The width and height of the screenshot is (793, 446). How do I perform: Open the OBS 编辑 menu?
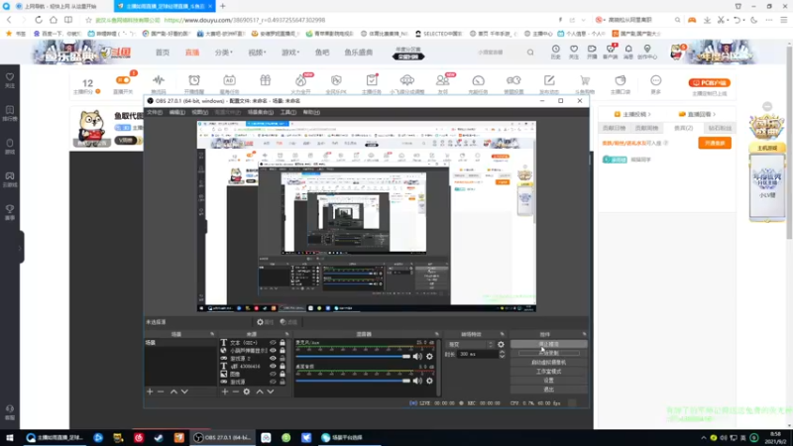tap(177, 112)
